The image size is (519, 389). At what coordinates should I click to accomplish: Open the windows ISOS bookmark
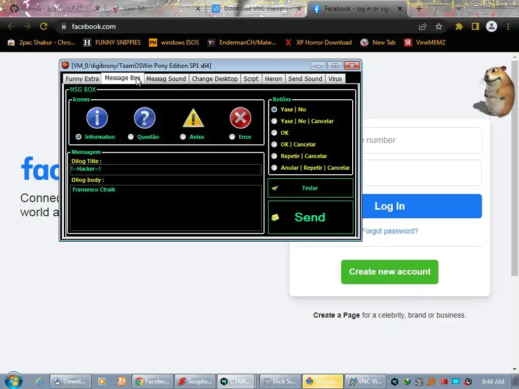[174, 43]
